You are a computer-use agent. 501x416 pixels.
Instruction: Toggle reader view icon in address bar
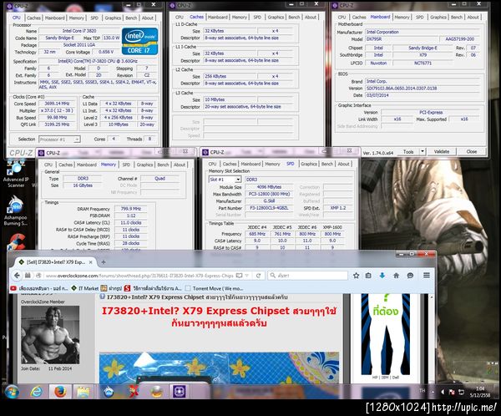[x=239, y=276]
